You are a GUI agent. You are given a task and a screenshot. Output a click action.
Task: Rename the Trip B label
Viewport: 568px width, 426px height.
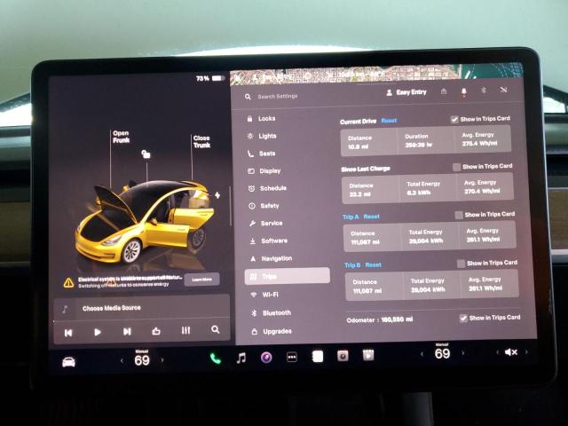[x=352, y=265]
